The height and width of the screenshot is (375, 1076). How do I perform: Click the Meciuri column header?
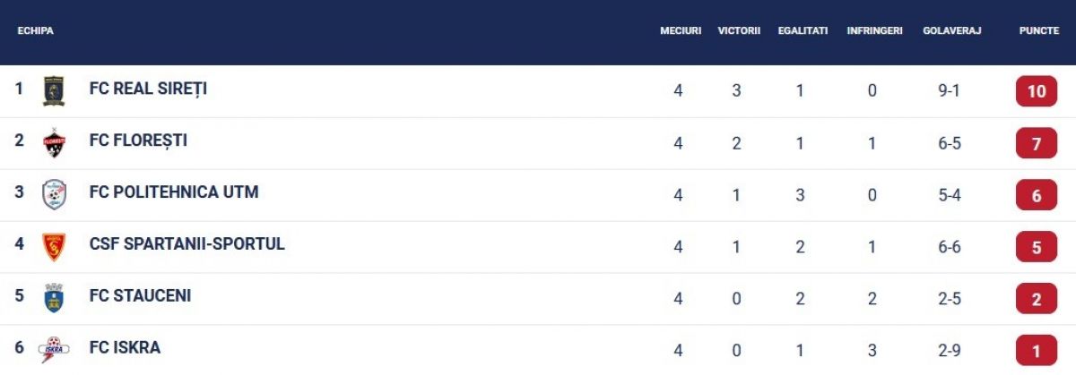pos(681,30)
